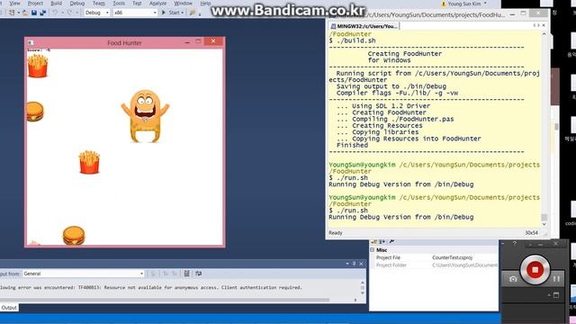The height and width of the screenshot is (324, 576).
Task: Click the Food Hunter window app icon
Action: tap(31, 42)
